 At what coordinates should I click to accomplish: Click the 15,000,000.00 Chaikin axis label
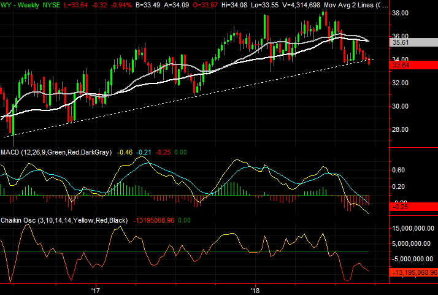pos(413,229)
